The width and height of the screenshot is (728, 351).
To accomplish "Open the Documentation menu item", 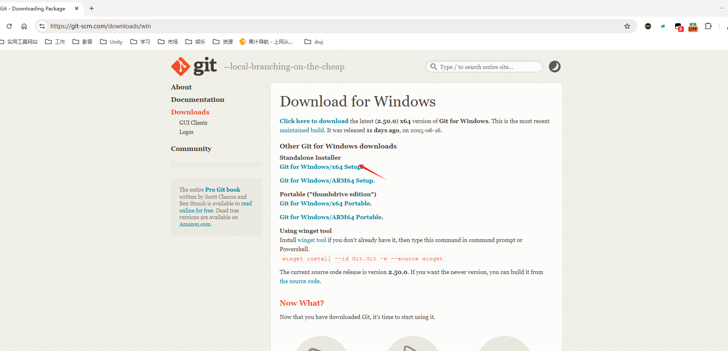I will (x=197, y=99).
